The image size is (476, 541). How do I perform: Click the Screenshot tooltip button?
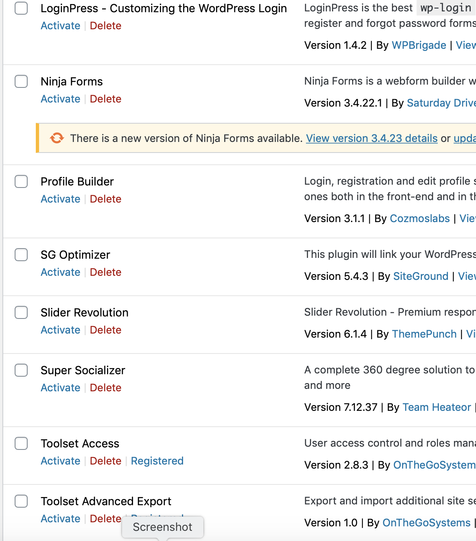[x=163, y=527]
